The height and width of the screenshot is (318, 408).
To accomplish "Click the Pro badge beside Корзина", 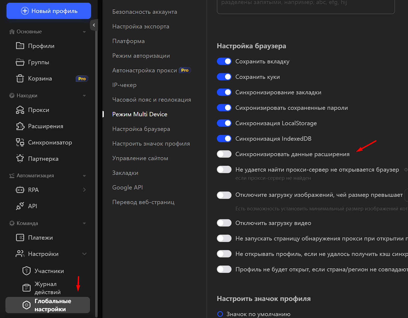I will (82, 79).
